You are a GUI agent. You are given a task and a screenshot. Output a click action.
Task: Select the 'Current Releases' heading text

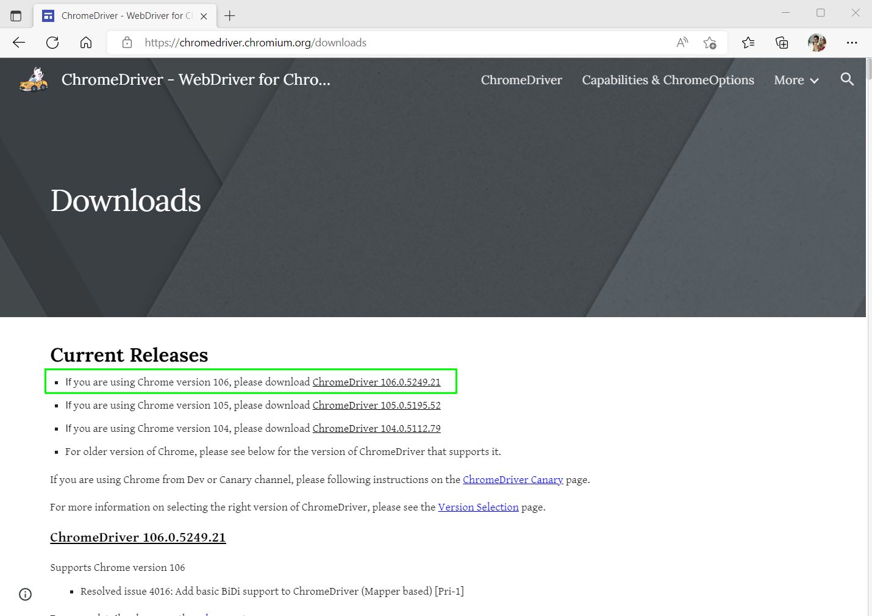click(129, 355)
